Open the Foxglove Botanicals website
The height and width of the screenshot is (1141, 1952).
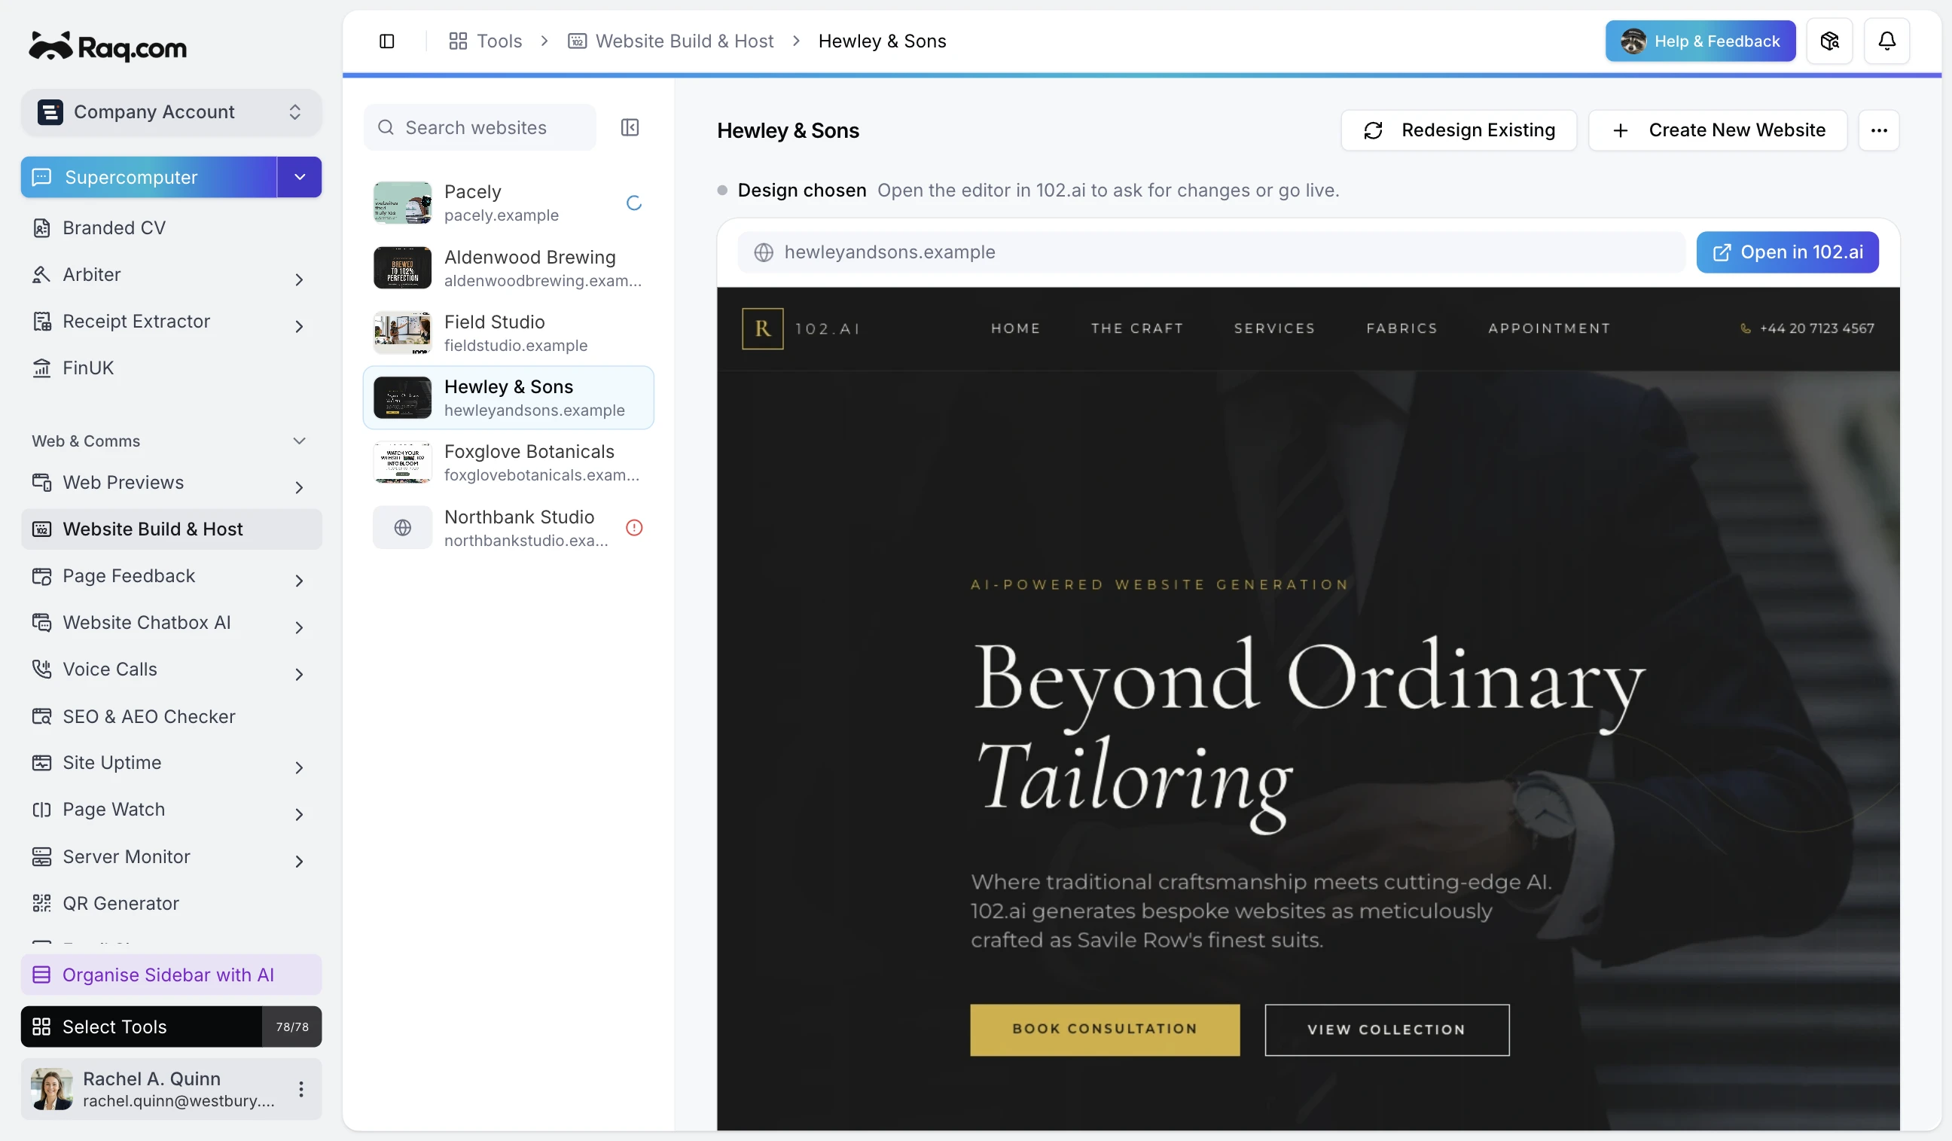click(508, 462)
